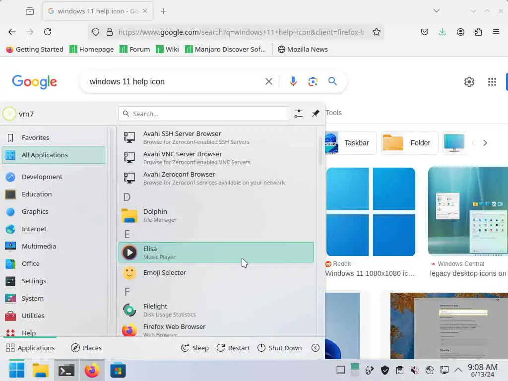The width and height of the screenshot is (508, 381).
Task: Select the All Applications category
Action: coord(54,155)
